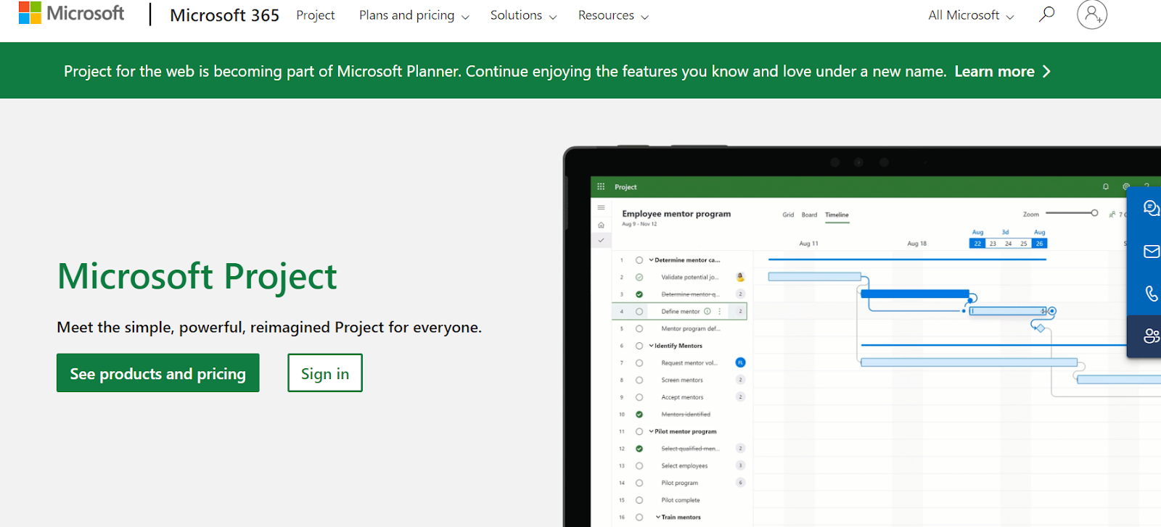Click the checkmark icon in Project sidebar
Screen dimensions: 1161x527
coord(601,240)
